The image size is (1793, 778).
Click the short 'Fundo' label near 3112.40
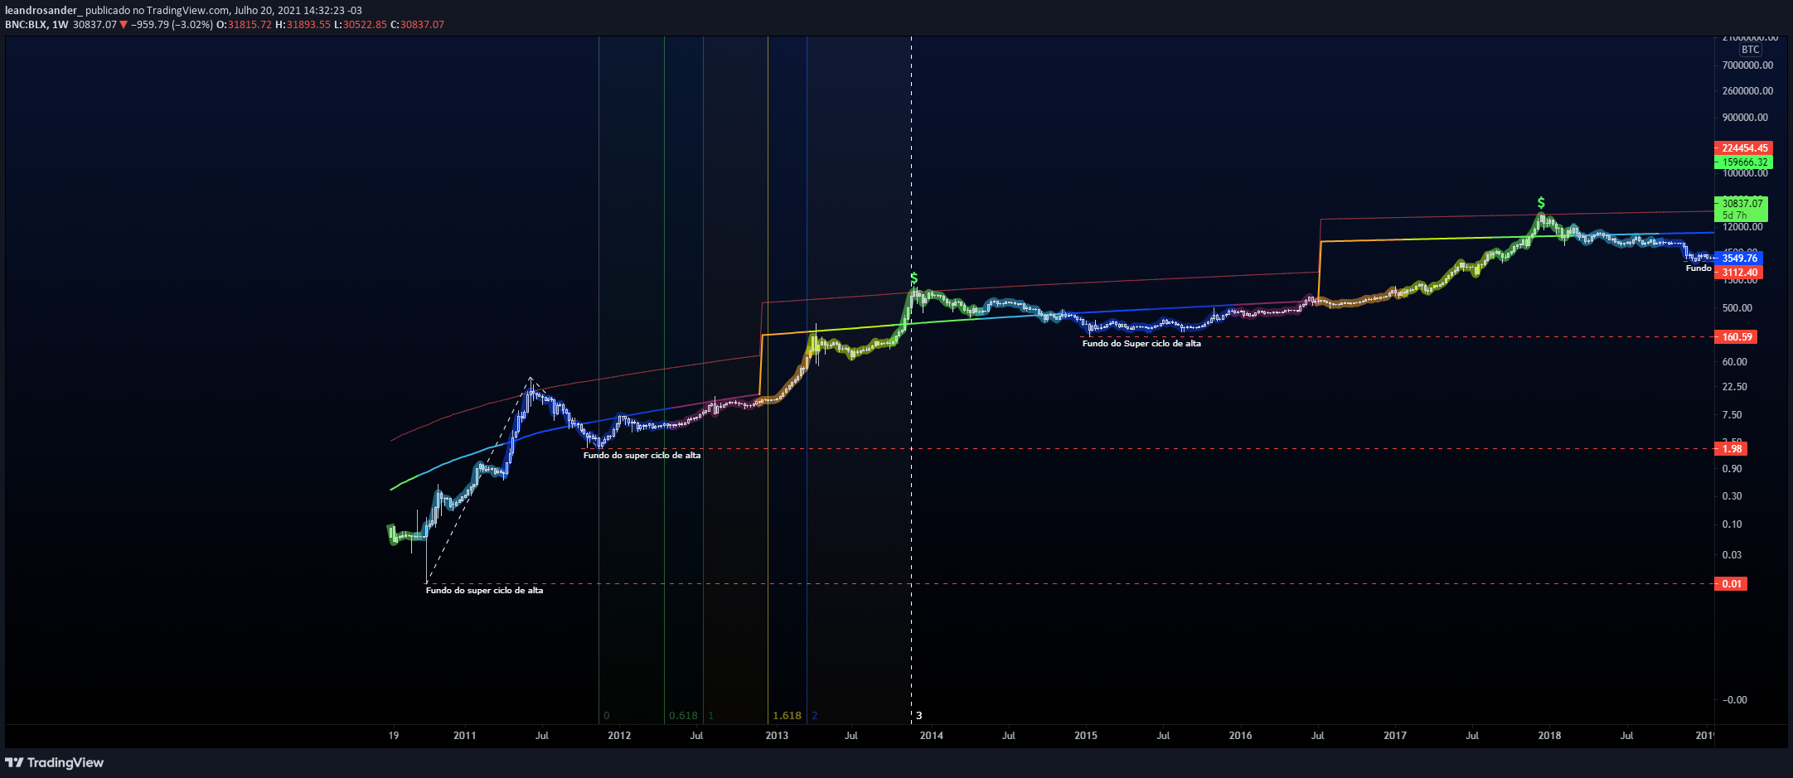coord(1699,268)
